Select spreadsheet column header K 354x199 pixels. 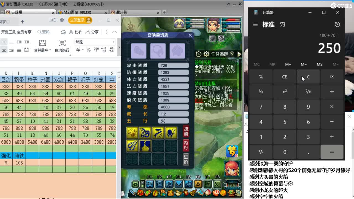(x=6, y=73)
